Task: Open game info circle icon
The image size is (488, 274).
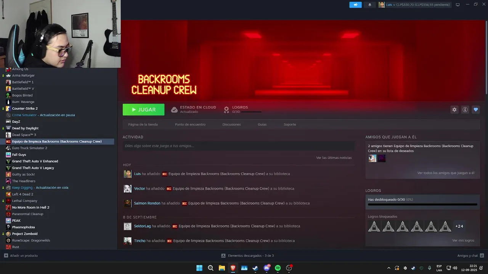Action: [465, 110]
